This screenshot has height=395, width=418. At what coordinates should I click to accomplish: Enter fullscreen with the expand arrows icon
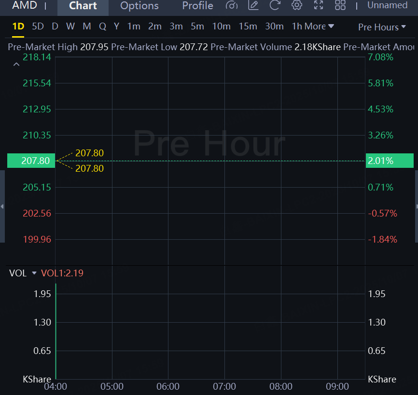pyautogui.click(x=319, y=6)
